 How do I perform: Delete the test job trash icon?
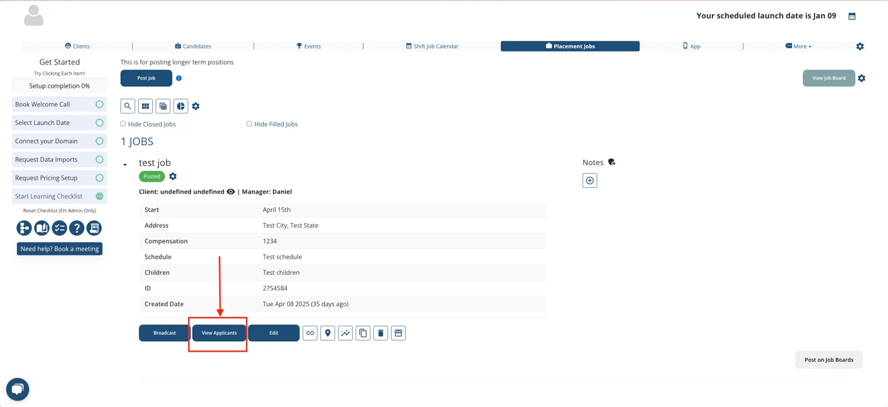pos(381,333)
